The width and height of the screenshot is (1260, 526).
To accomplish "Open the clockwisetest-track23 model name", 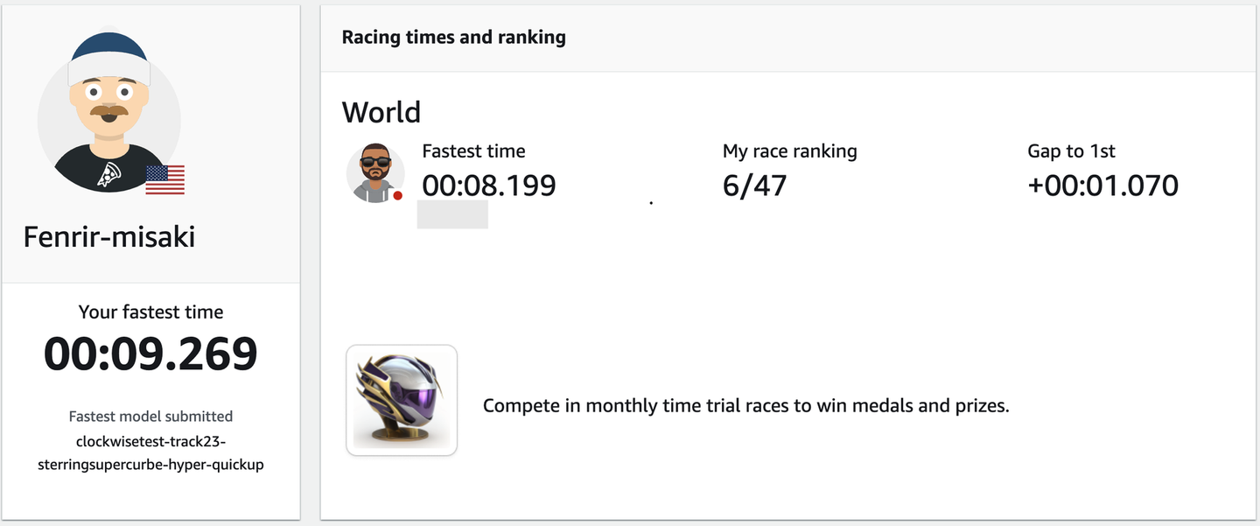I will click(x=150, y=452).
